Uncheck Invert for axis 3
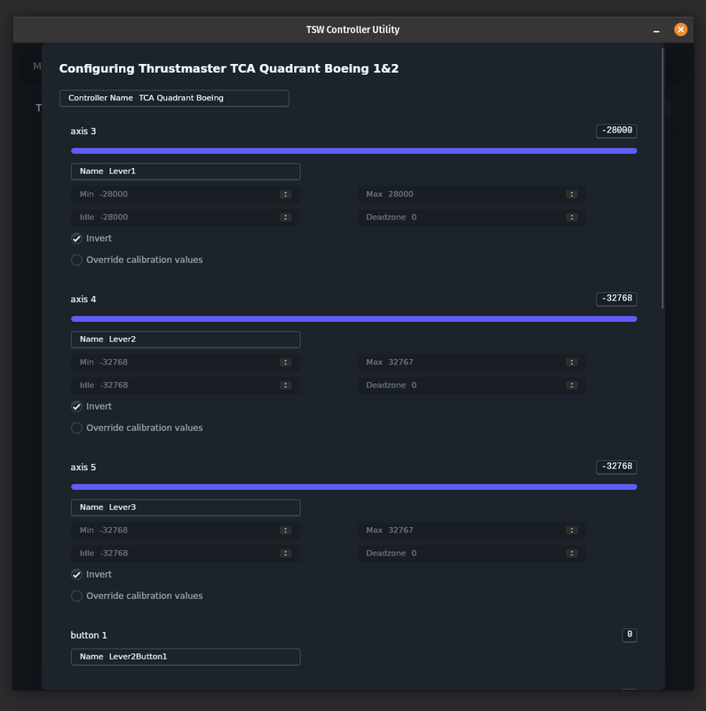 point(76,238)
